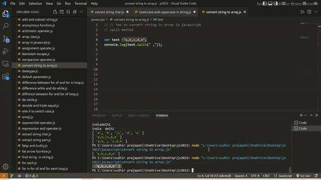
Task: Create a new folder in Explorer
Action: pos(61,12)
